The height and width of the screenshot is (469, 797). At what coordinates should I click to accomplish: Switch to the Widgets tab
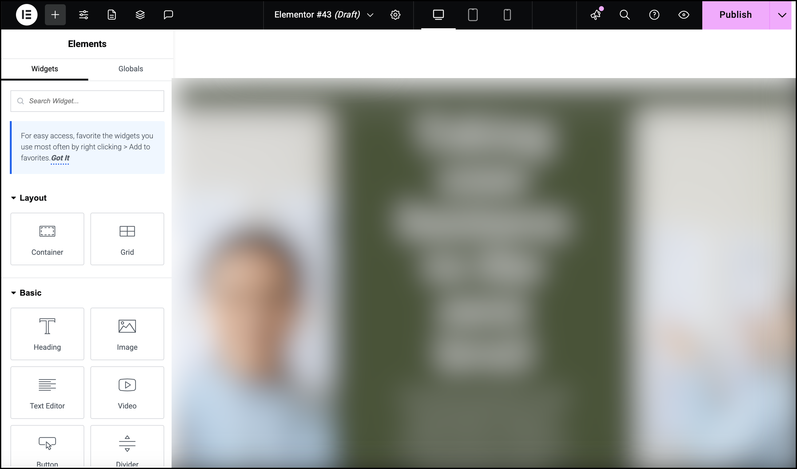click(x=45, y=69)
